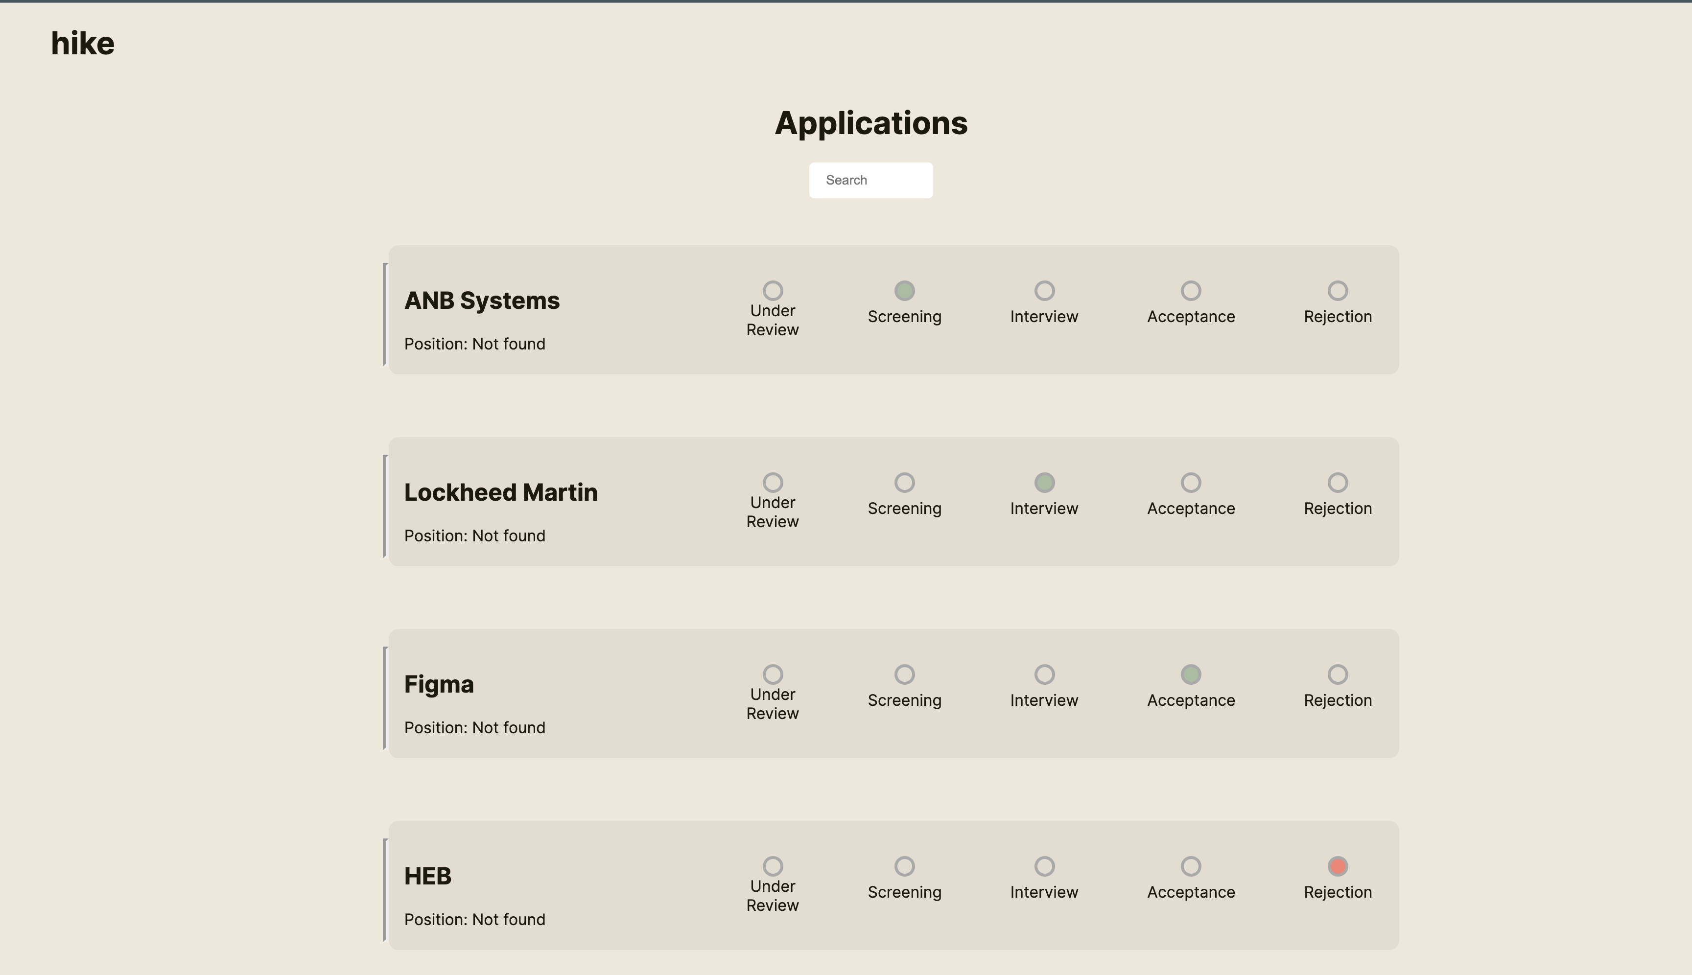Open the Figma application title

[439, 684]
